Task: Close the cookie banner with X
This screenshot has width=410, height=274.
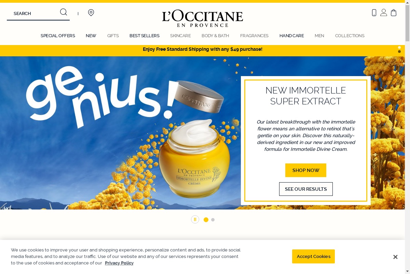Action: pyautogui.click(x=395, y=257)
